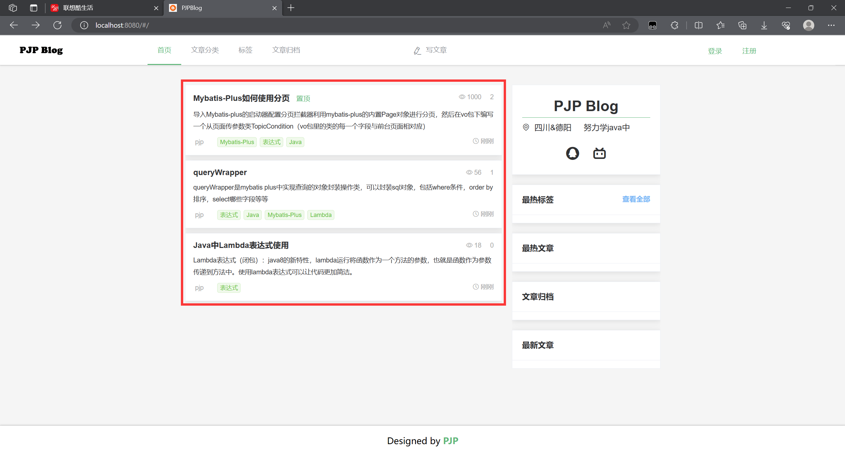Click the browser refresh icon
This screenshot has width=845, height=455.
[57, 25]
